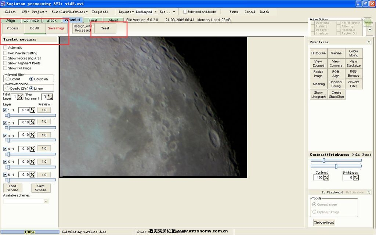Click the Process button

13,28
